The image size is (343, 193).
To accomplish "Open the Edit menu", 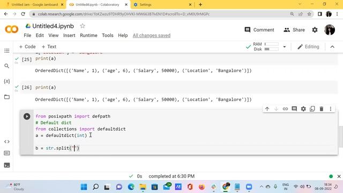I will click(x=40, y=35).
